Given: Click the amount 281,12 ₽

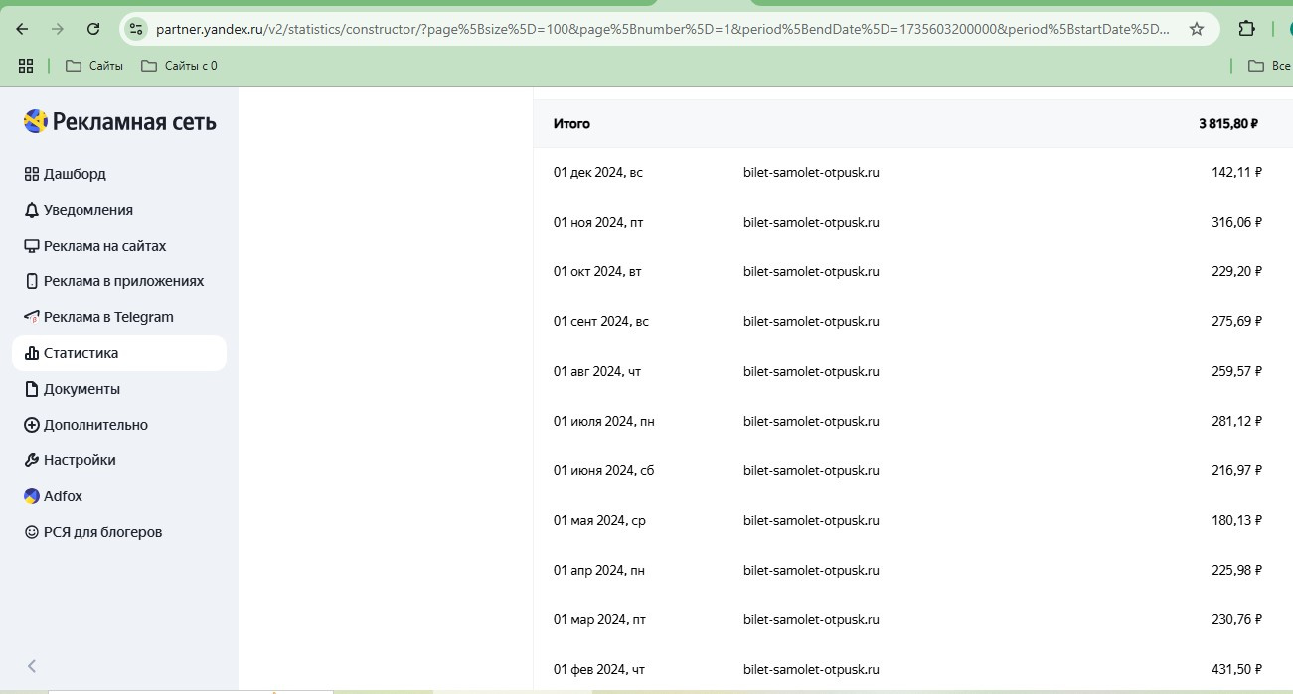Looking at the screenshot, I should [1236, 421].
